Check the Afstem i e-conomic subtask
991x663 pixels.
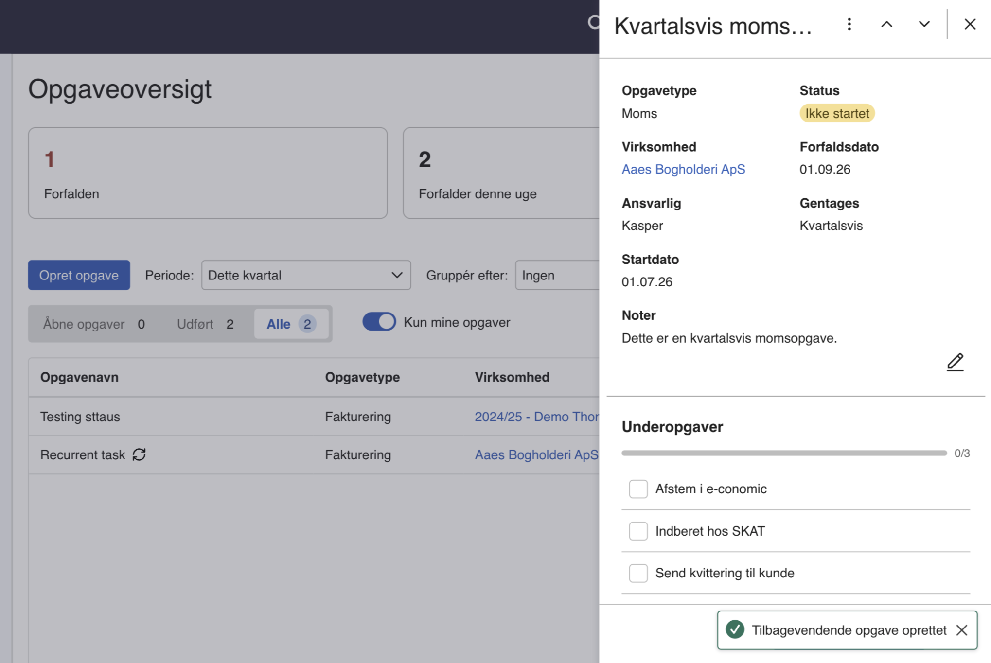coord(638,489)
